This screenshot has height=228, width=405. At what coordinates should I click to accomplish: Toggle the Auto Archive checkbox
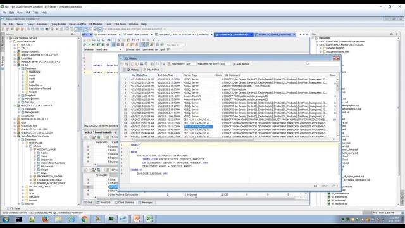tap(234, 64)
